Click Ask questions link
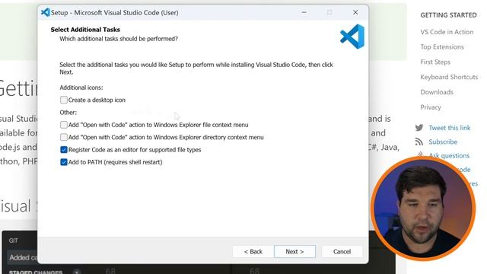Screen dimensions: 487x274 (x=449, y=155)
